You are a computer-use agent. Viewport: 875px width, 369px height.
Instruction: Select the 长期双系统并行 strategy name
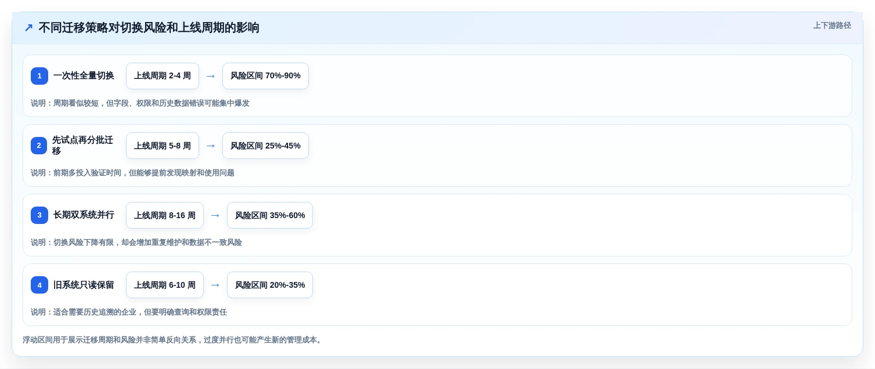click(x=84, y=215)
